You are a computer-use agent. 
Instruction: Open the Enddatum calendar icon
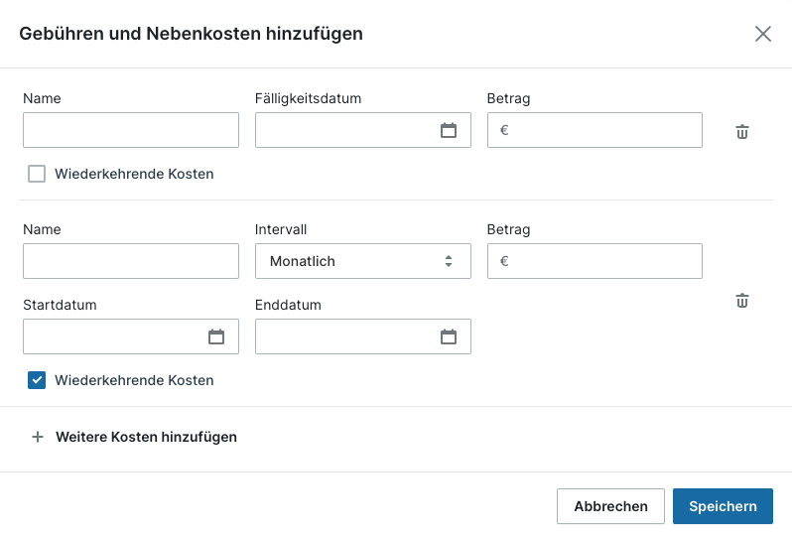click(449, 336)
